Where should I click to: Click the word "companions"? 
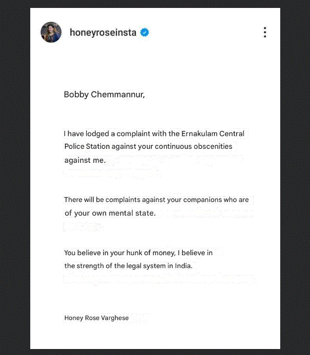[204, 200]
